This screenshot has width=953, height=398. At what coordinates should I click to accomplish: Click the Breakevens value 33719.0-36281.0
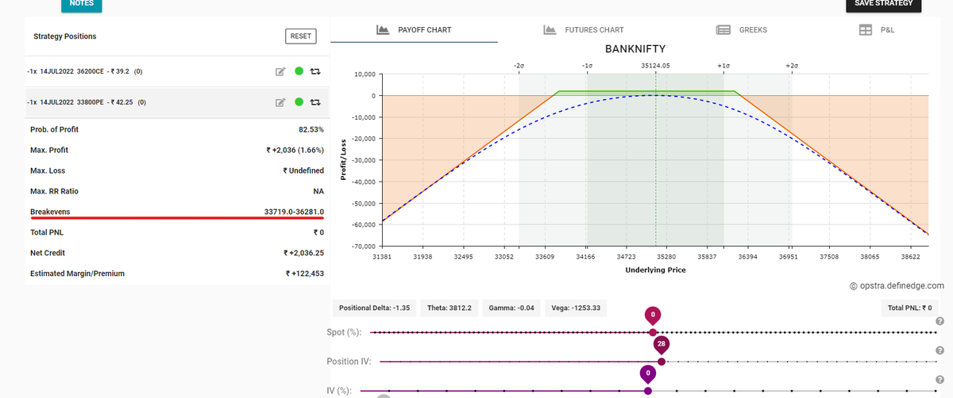point(294,212)
